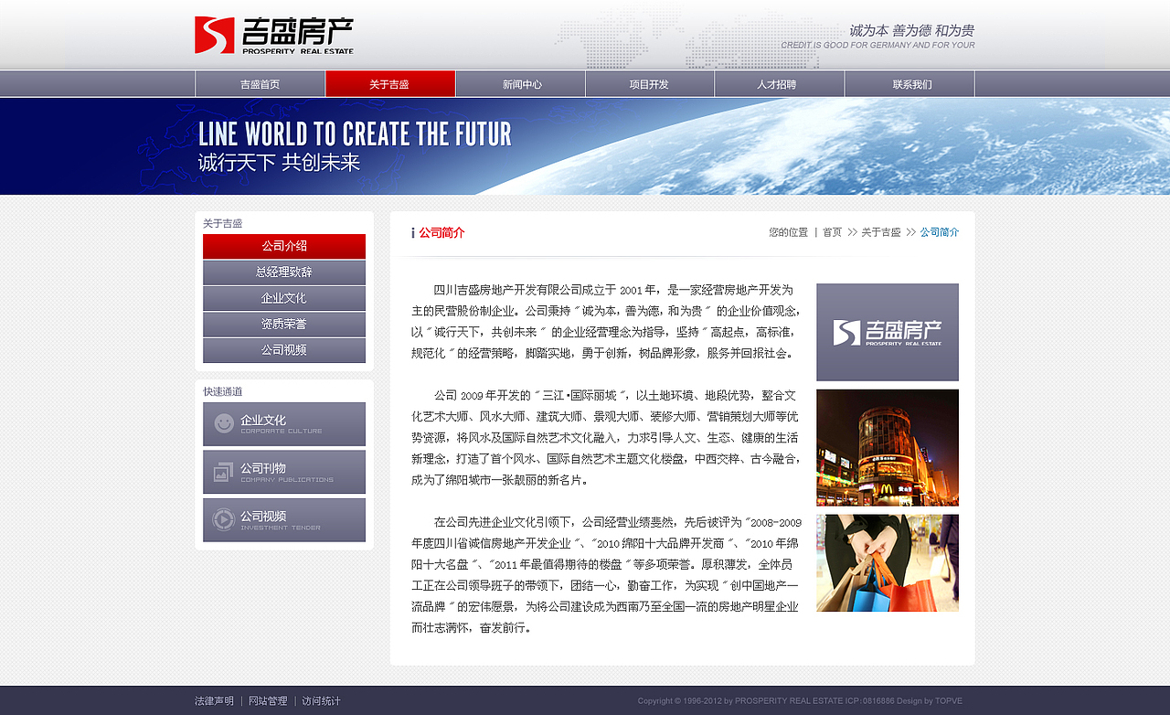Open the 访问统计 footer link
This screenshot has width=1170, height=715.
point(321,701)
